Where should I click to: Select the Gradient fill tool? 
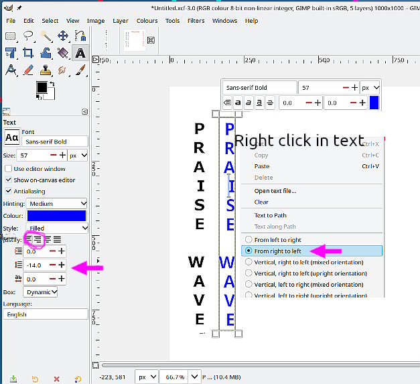tap(63, 53)
